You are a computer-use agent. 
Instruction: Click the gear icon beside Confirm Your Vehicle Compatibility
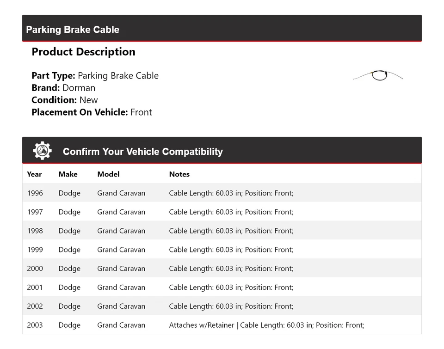coord(42,151)
